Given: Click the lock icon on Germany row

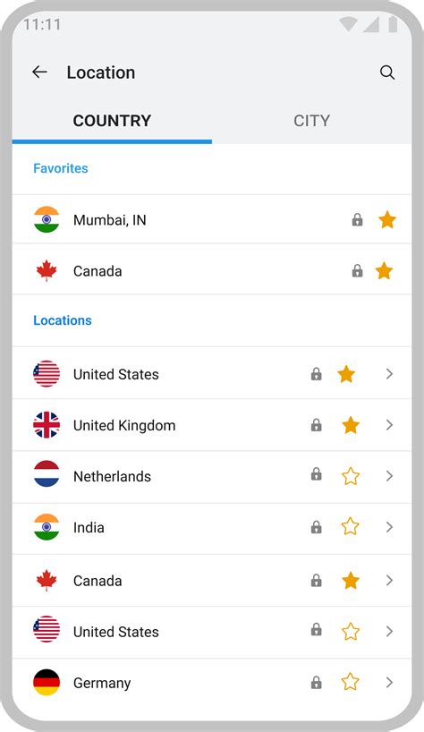Looking at the screenshot, I should pyautogui.click(x=317, y=683).
